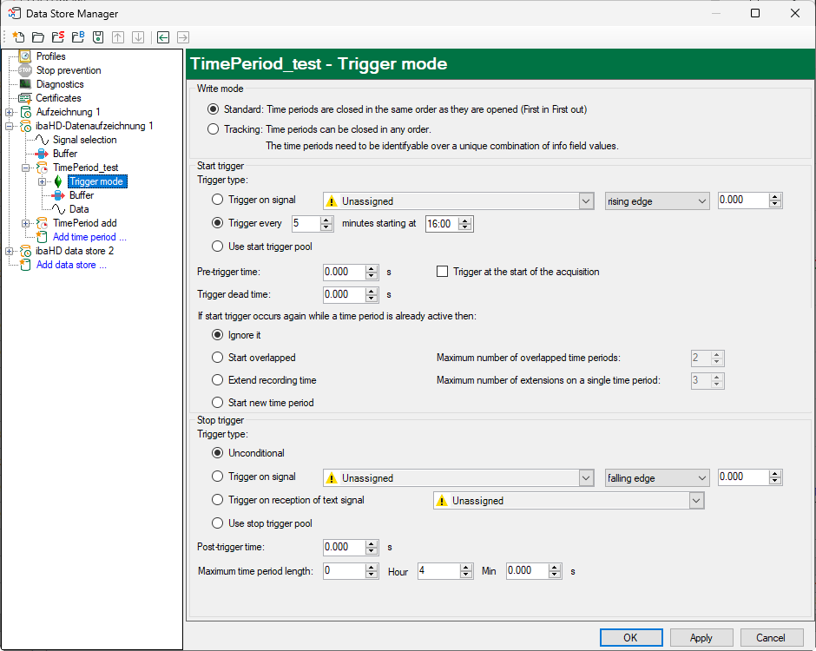Click the Signal selection wave icon
This screenshot has width=816, height=651.
pyautogui.click(x=43, y=140)
